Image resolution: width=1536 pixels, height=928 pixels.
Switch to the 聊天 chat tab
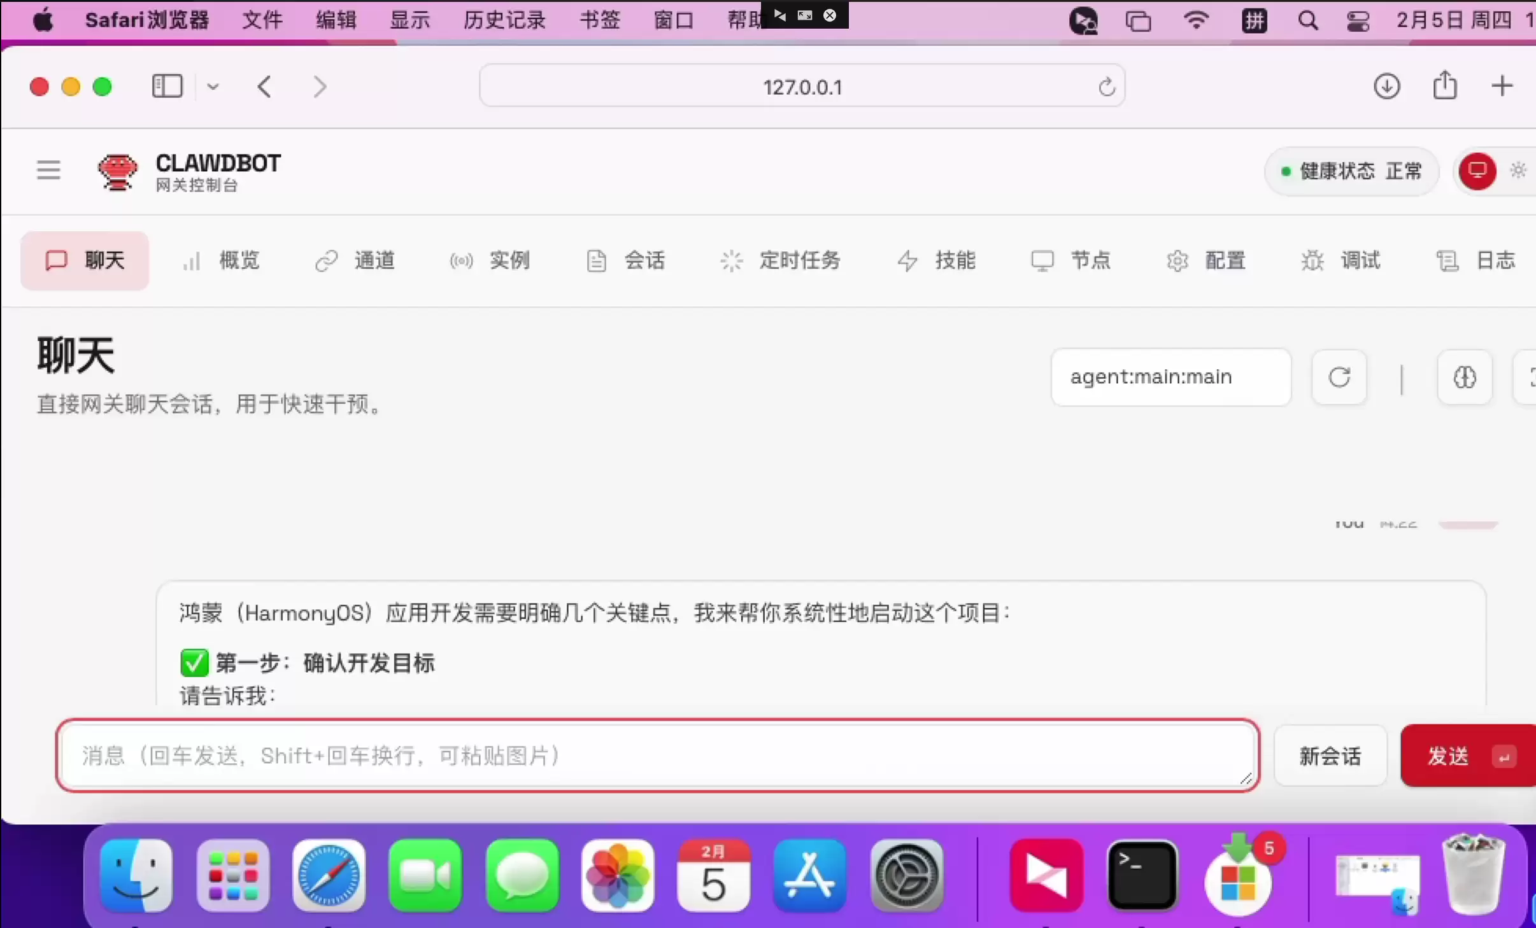click(x=84, y=260)
